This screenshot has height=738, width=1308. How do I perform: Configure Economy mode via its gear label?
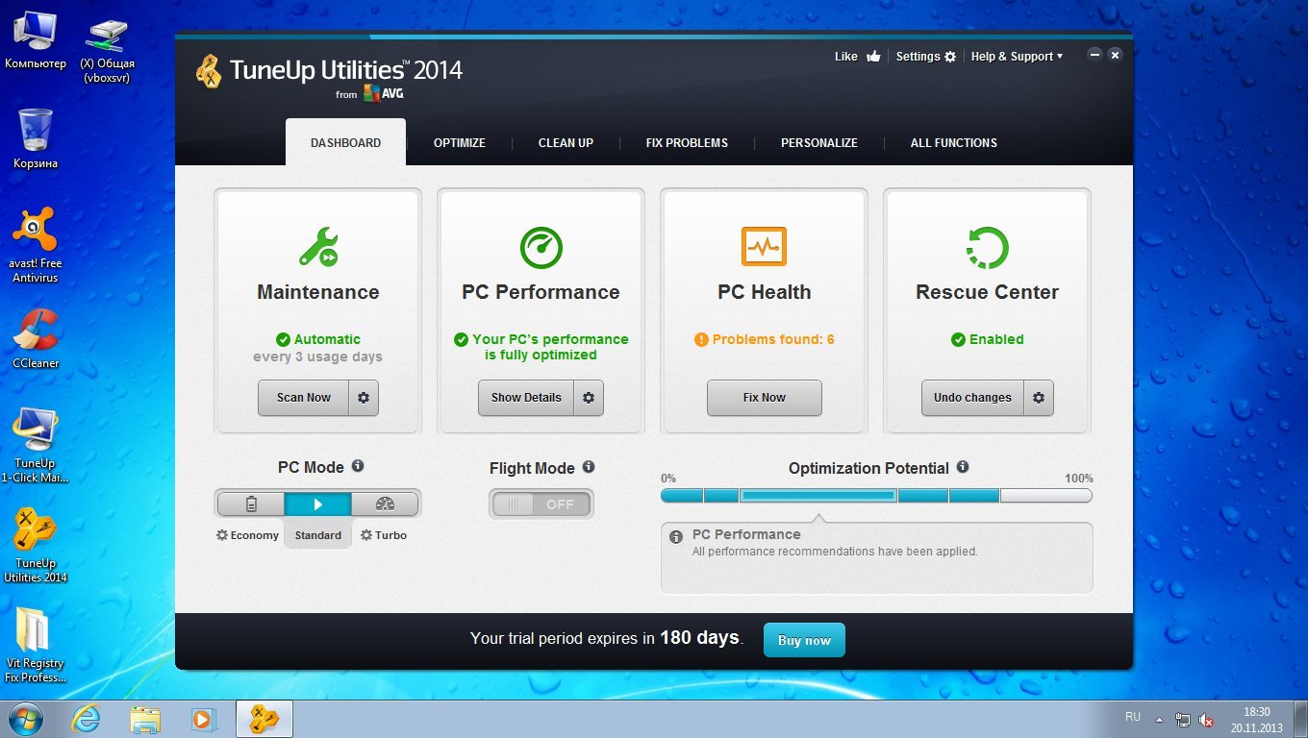247,535
